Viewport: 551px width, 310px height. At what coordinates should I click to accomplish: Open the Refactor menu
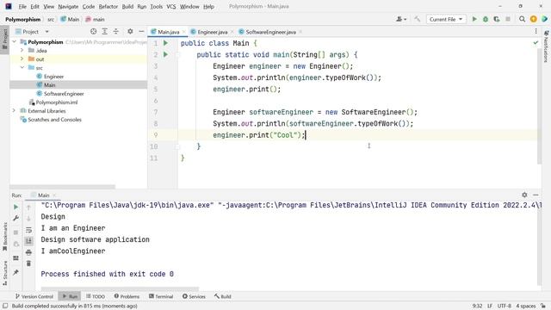(x=108, y=6)
